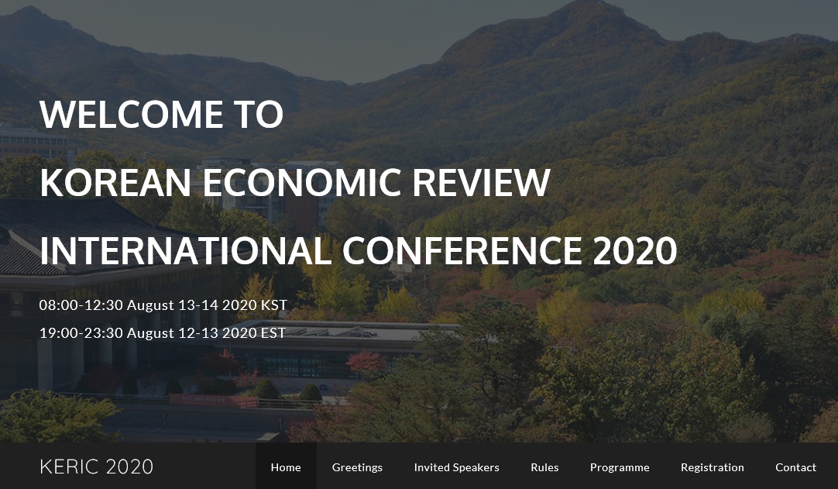This screenshot has height=489, width=838.
Task: View the conference Rules page
Action: [x=544, y=467]
